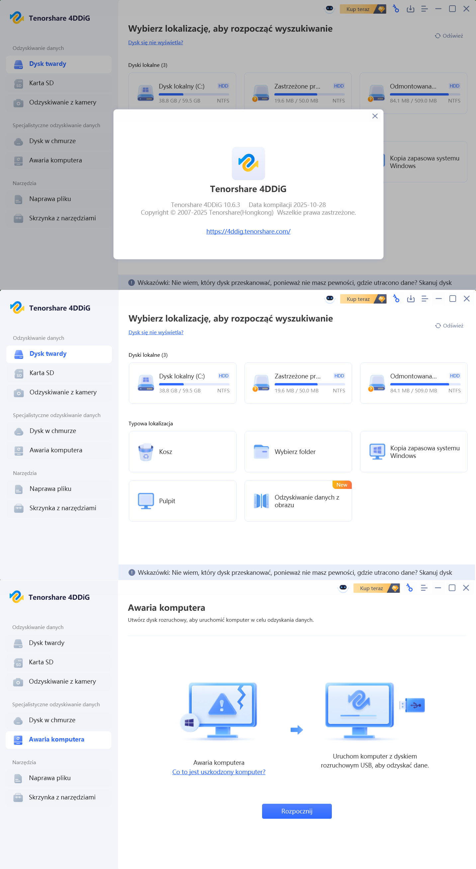The width and height of the screenshot is (476, 869).
Task: Click the key activation icon in Rozpocznij window
Action: click(409, 588)
